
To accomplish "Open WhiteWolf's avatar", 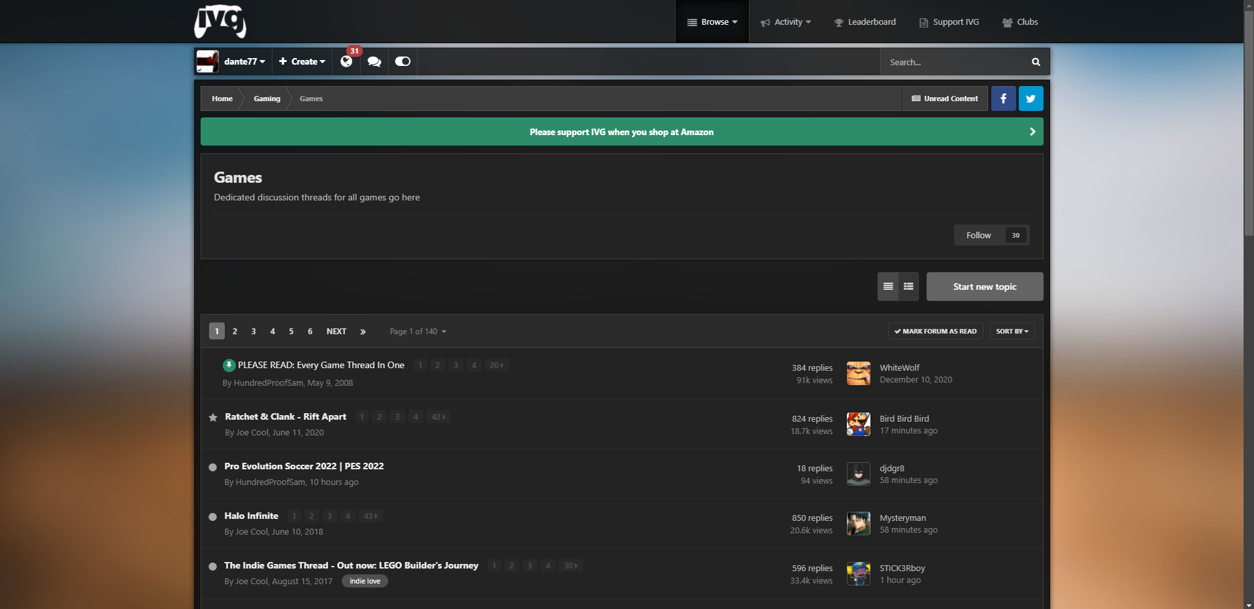I will click(859, 373).
